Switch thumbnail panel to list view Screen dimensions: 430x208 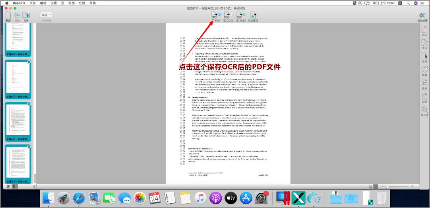pos(15,187)
